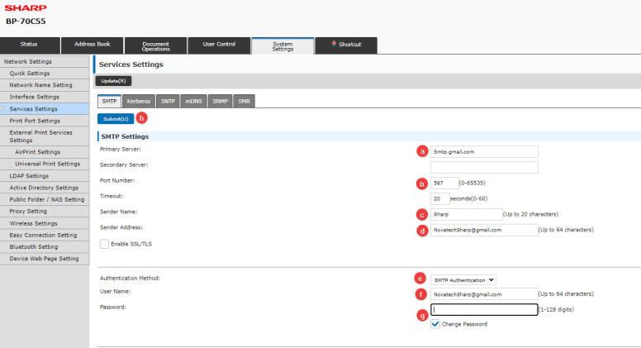Enable the SSL/TLS checkbox
This screenshot has width=641, height=348.
pos(104,244)
